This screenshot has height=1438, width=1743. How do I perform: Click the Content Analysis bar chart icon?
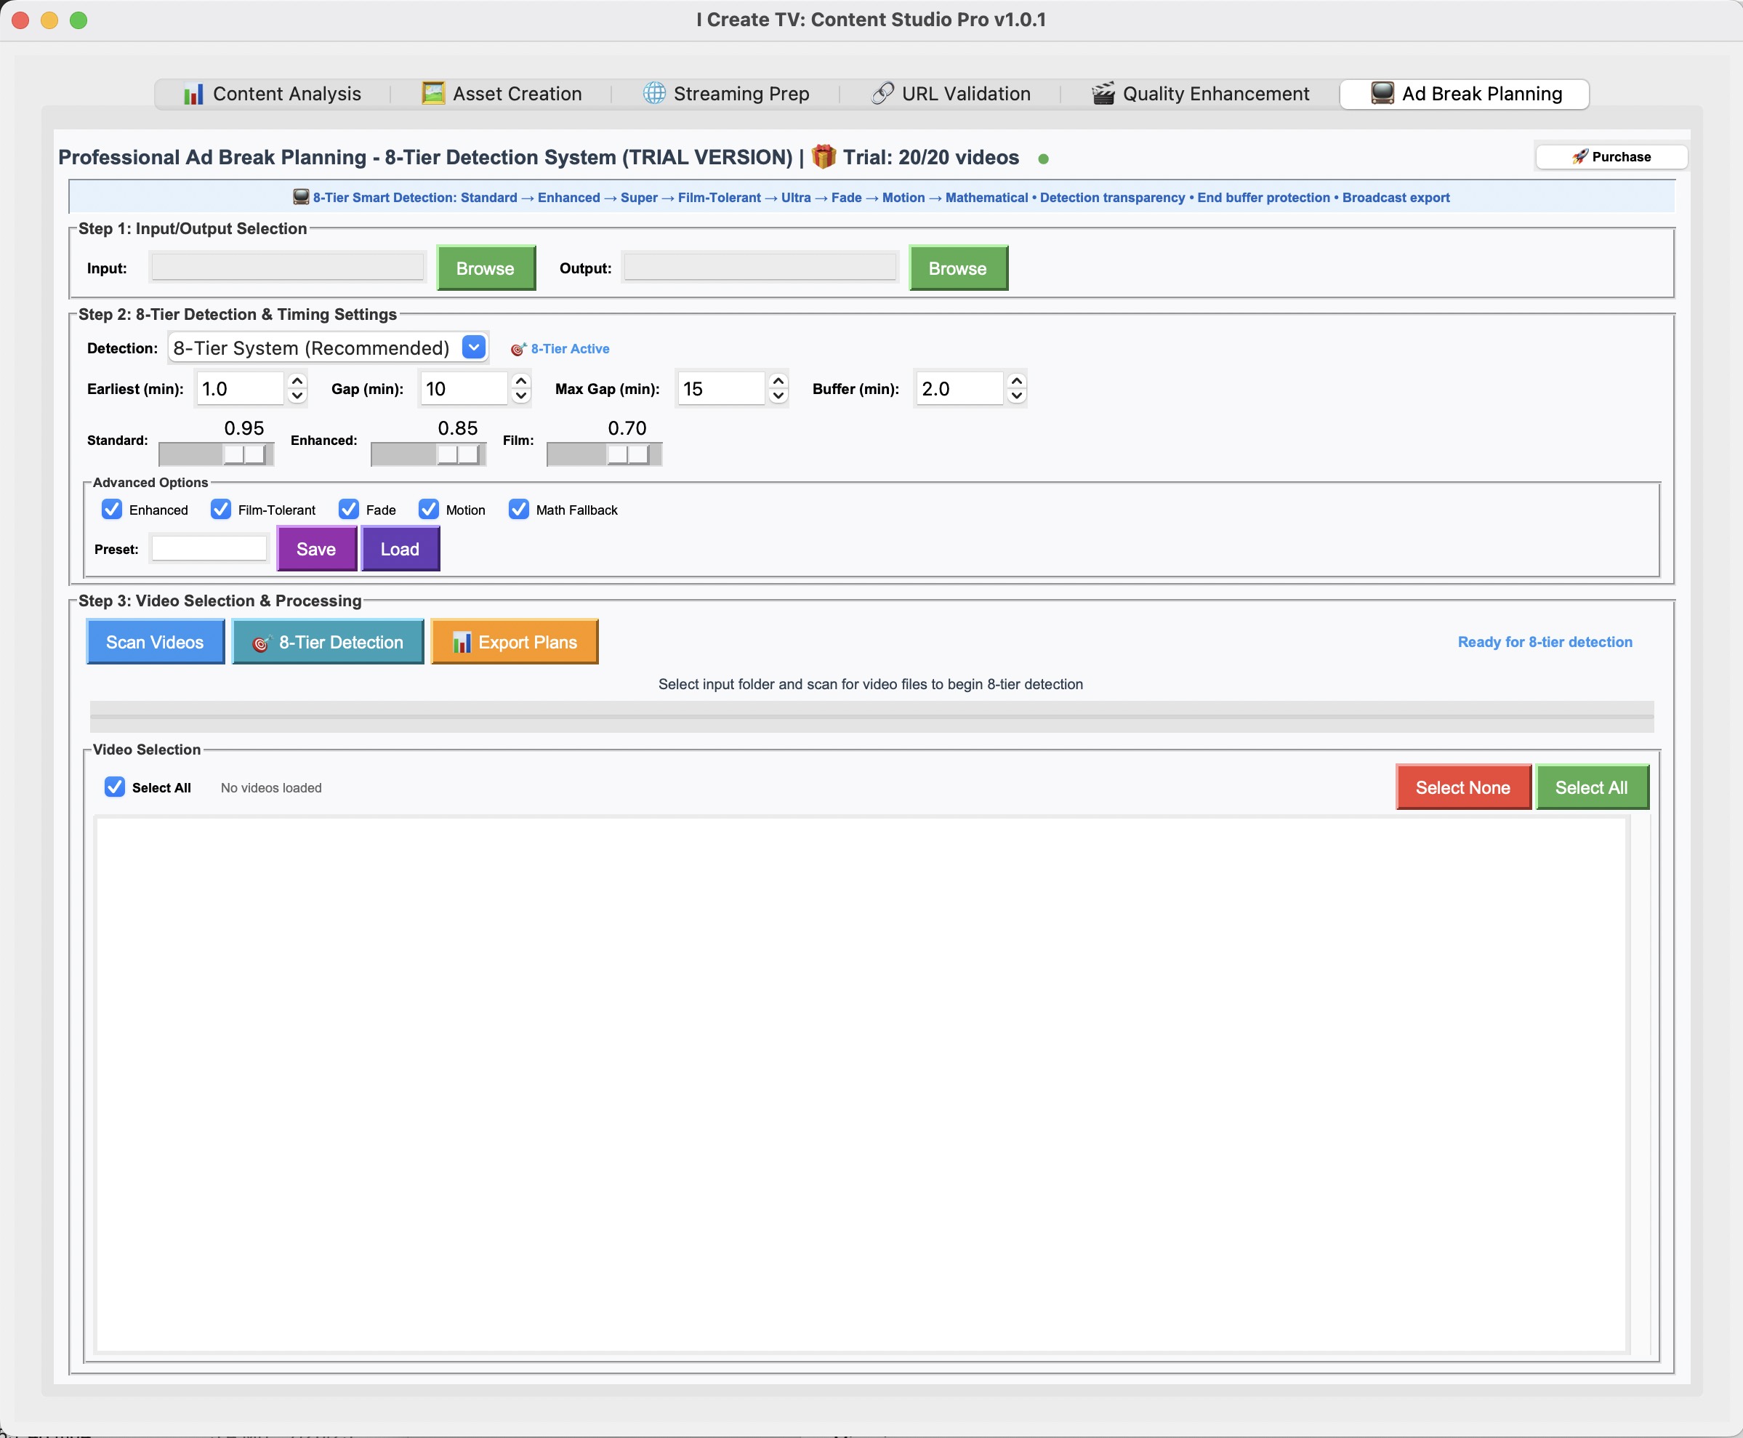193,95
